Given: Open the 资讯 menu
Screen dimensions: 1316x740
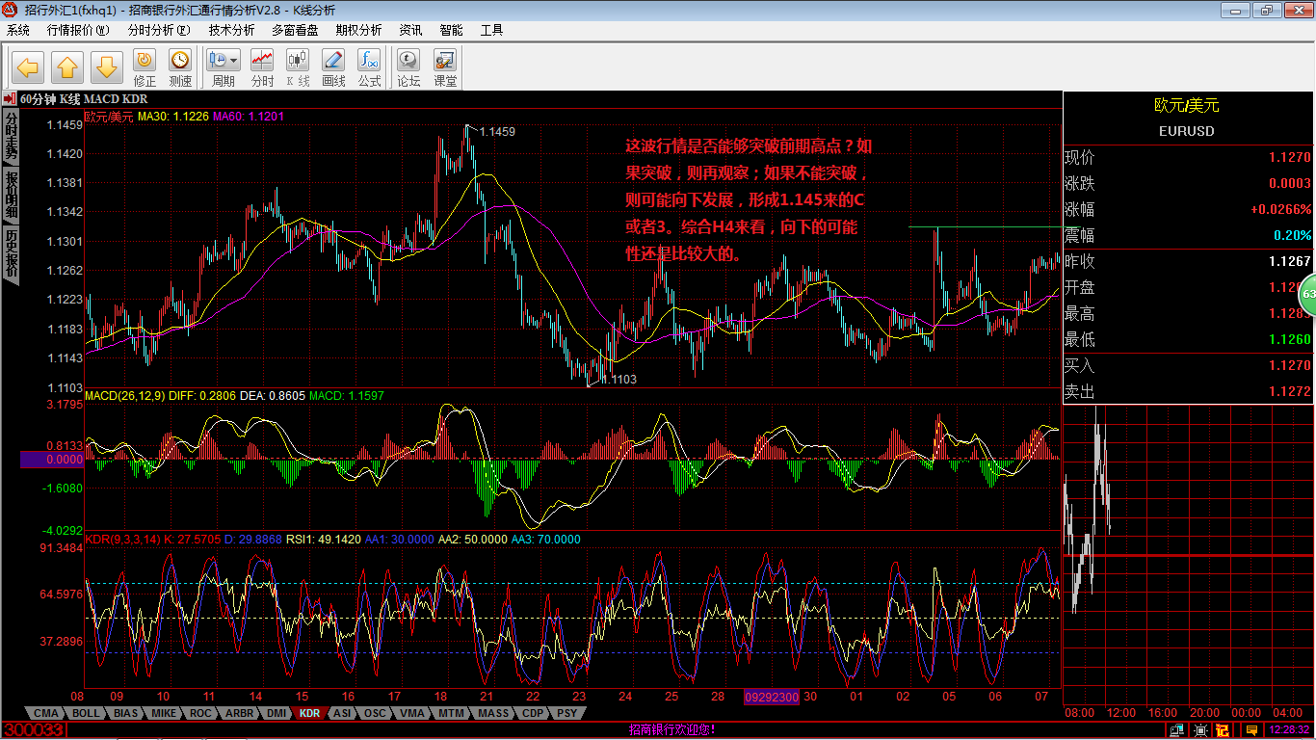Looking at the screenshot, I should pos(410,30).
